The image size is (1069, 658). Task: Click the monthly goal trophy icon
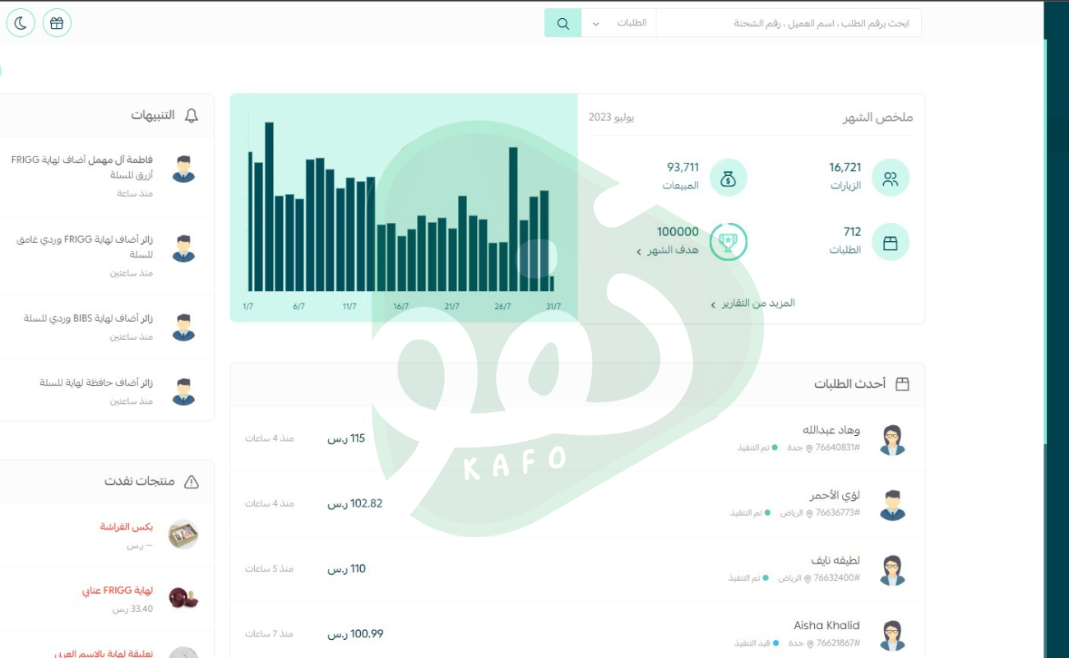click(728, 243)
